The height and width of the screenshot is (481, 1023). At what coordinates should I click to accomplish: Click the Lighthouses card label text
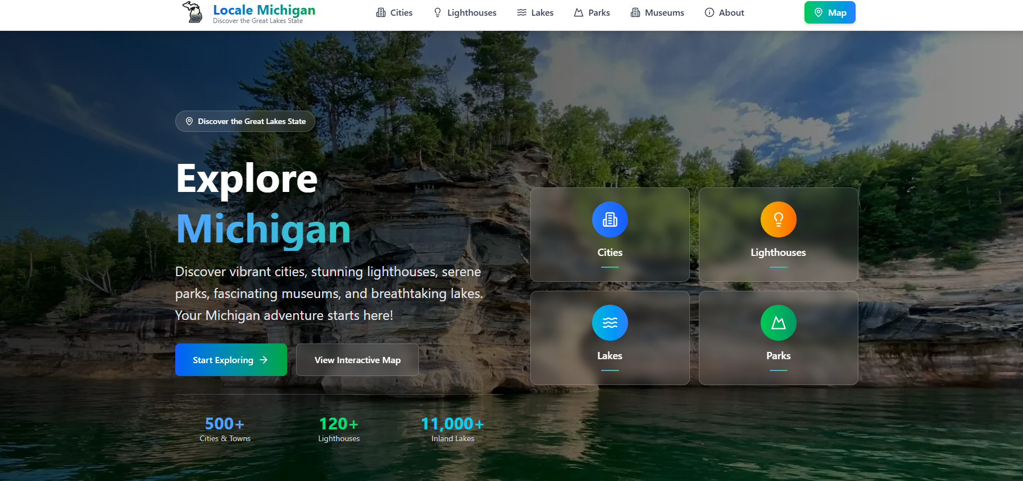[x=778, y=253]
